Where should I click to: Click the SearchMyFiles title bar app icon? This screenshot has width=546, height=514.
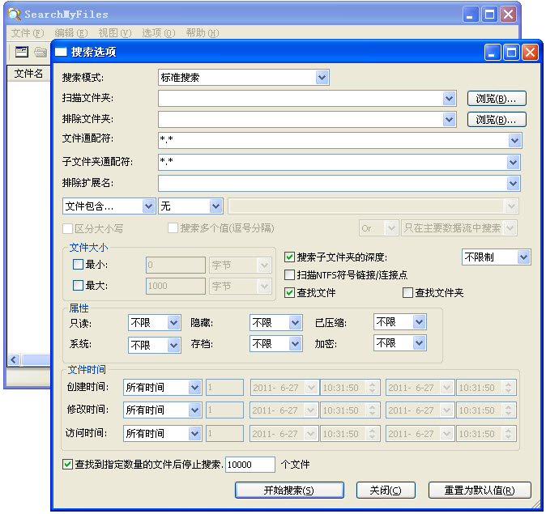tap(15, 15)
